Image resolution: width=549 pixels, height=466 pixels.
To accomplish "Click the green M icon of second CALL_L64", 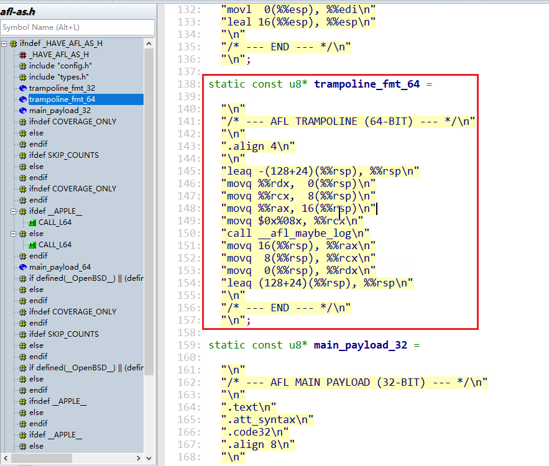I will point(32,245).
